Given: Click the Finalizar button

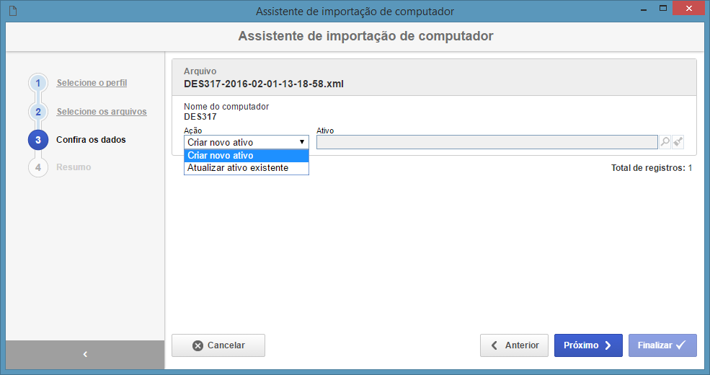Looking at the screenshot, I should [x=662, y=345].
